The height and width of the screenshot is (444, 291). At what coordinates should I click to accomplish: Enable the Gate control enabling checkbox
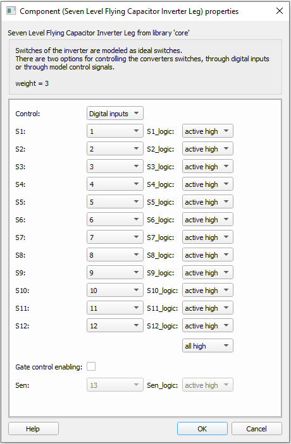point(91,366)
